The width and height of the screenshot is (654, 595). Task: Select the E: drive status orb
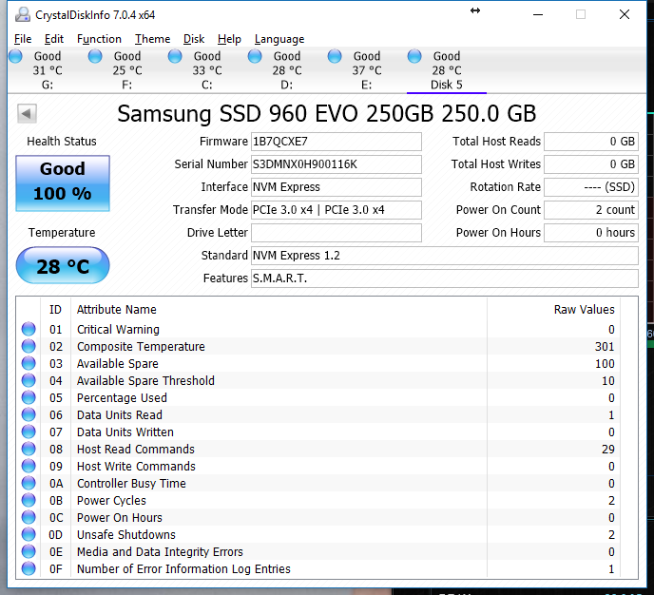[335, 57]
